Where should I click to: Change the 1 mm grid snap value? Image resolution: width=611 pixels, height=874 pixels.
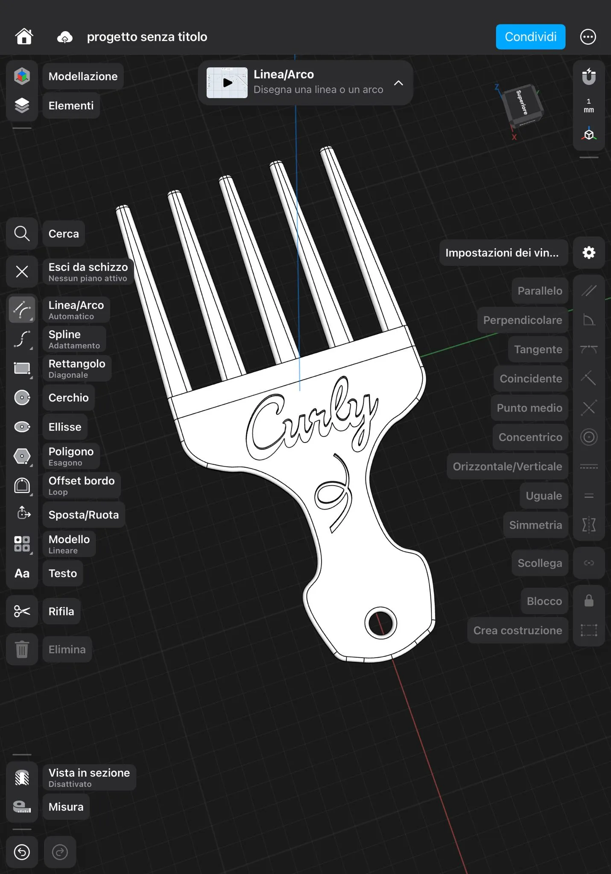tap(589, 105)
